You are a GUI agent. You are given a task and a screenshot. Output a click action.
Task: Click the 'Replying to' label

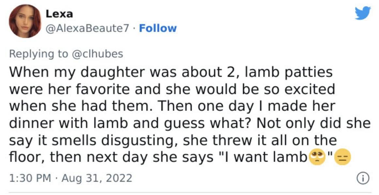pyautogui.click(x=39, y=54)
